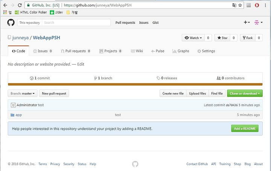
Task: Click the Administrator commit avatar
Action: pos(13,105)
